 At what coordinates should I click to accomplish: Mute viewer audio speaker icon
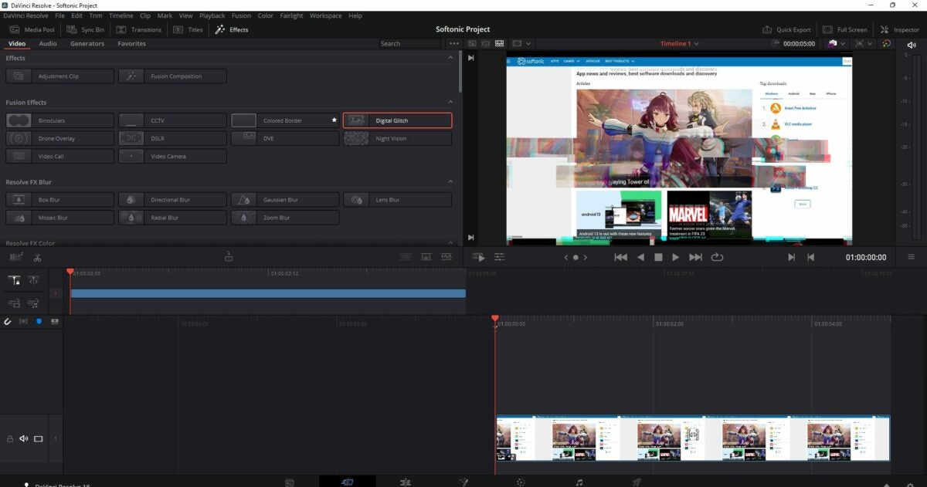click(912, 45)
